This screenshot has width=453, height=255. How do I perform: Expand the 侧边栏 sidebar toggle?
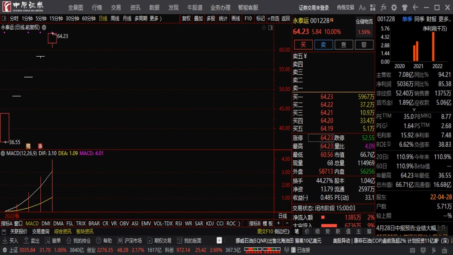pos(282,232)
